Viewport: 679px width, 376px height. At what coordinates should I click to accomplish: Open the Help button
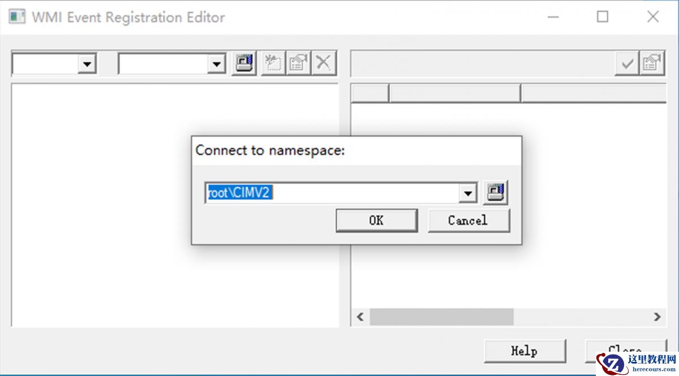pos(525,351)
